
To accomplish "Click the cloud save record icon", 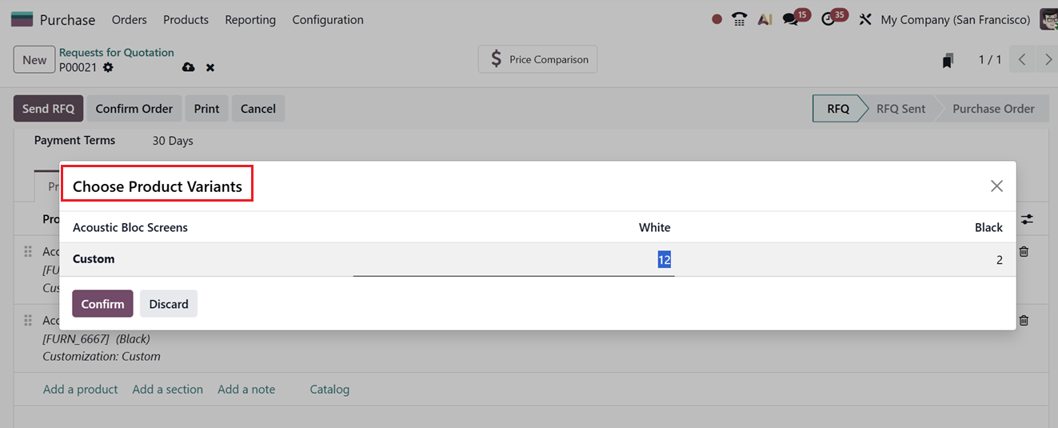I will tap(189, 68).
